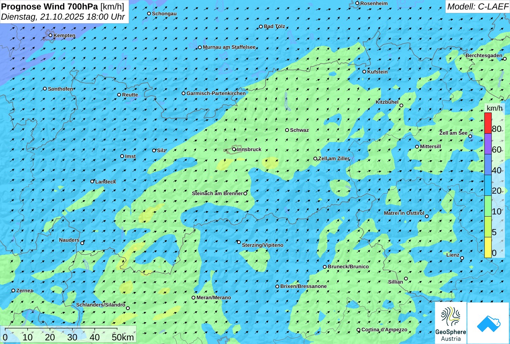Click the Kempten city marker
This screenshot has height=344, width=510.
[51, 35]
